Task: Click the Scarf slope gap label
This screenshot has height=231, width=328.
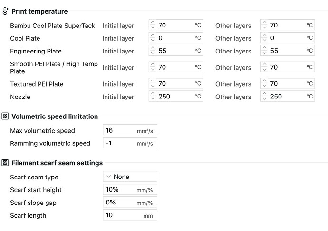Action: (x=33, y=203)
